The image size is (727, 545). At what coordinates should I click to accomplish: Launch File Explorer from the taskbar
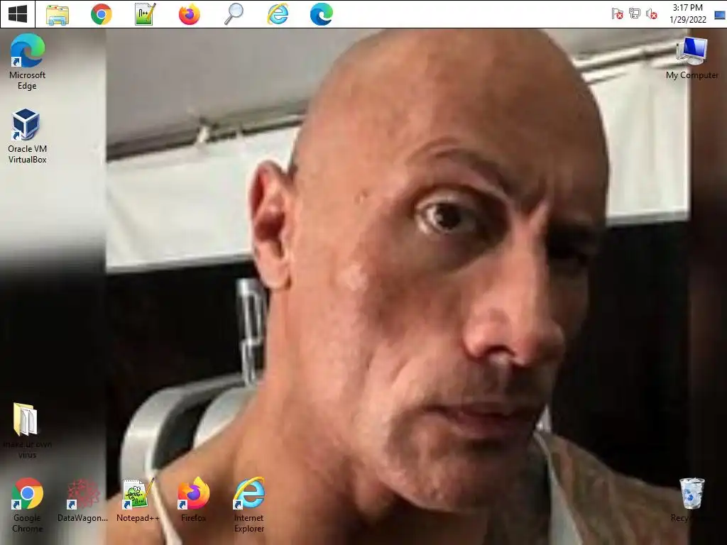(x=58, y=14)
